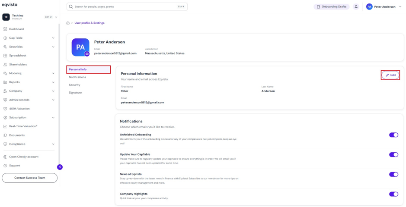406x207 pixels.
Task: Click the Real-Time Valuation graph icon
Action: coord(5,126)
